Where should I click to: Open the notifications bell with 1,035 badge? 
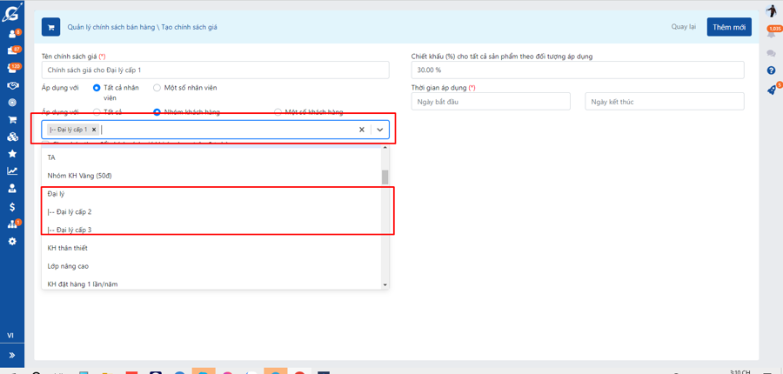[x=771, y=33]
